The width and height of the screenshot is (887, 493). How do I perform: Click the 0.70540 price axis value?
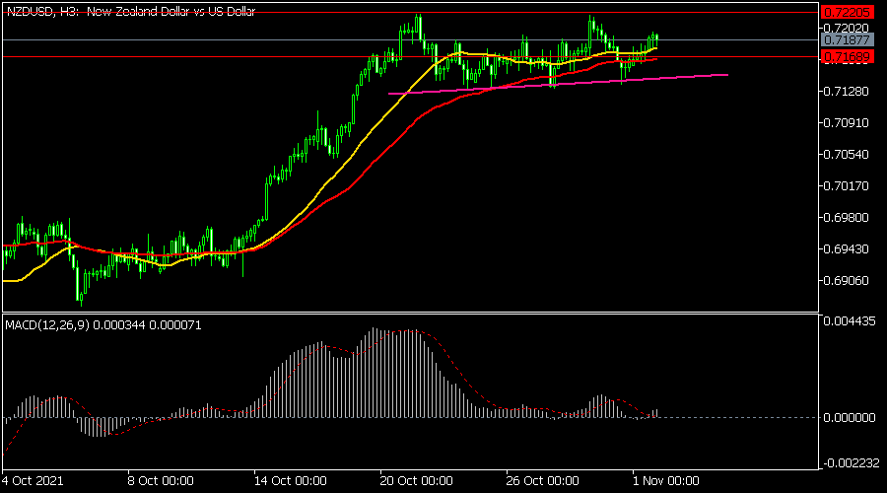[846, 155]
